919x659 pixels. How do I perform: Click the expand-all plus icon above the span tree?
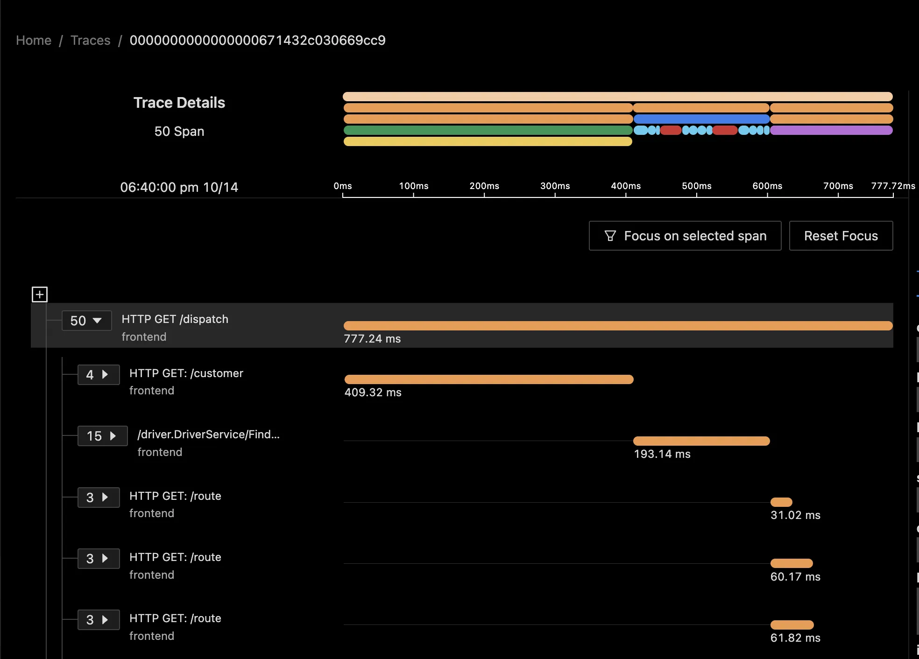40,294
